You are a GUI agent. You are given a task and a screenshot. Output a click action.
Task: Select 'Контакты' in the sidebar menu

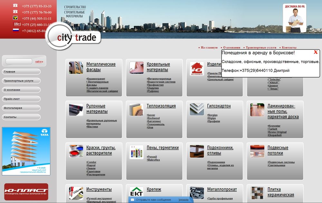[x=21, y=117]
